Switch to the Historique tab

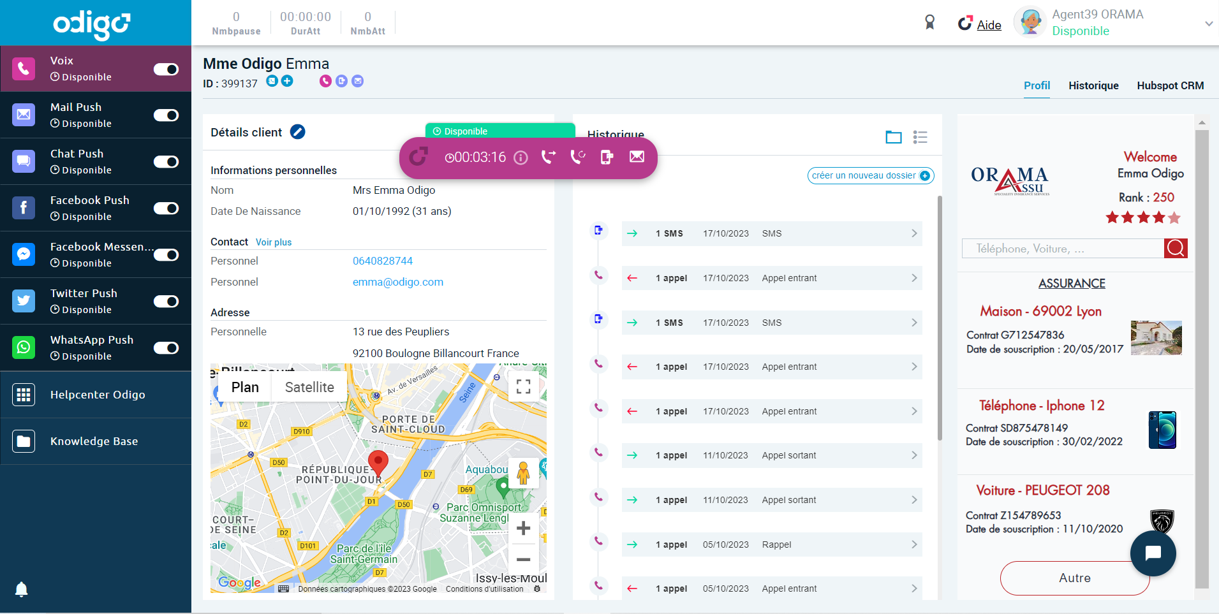[1093, 85]
